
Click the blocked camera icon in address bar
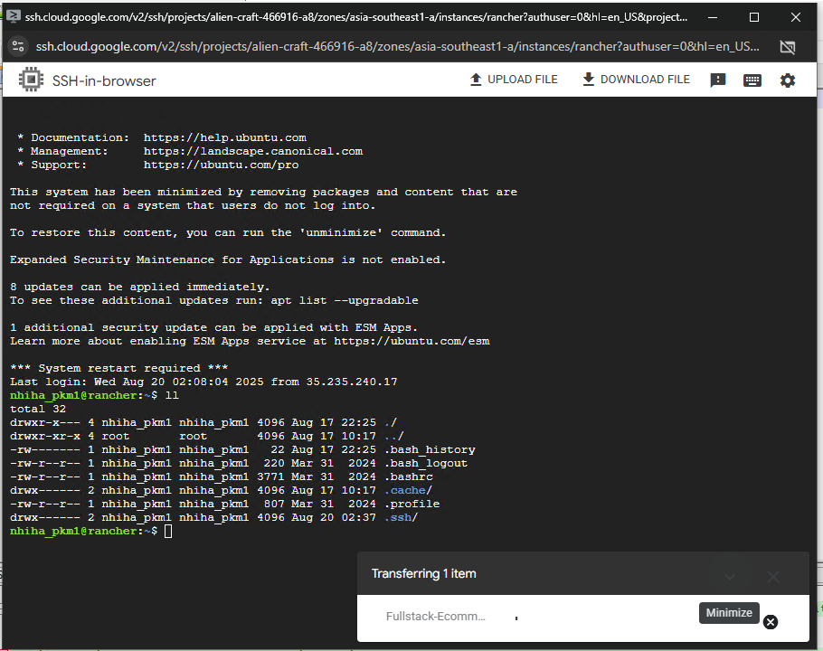click(x=788, y=47)
